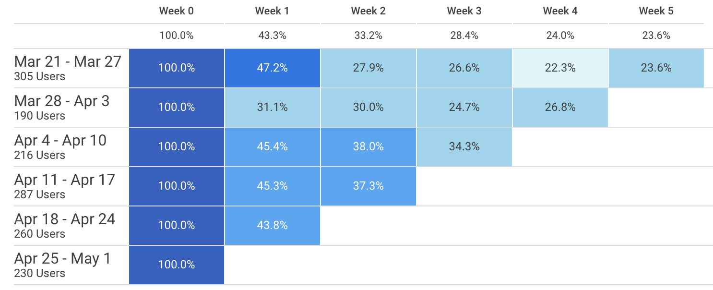Screen dimensions: 713x290
Task: Select the Apr 18 - Apr 24 cohort label
Action: pos(65,219)
